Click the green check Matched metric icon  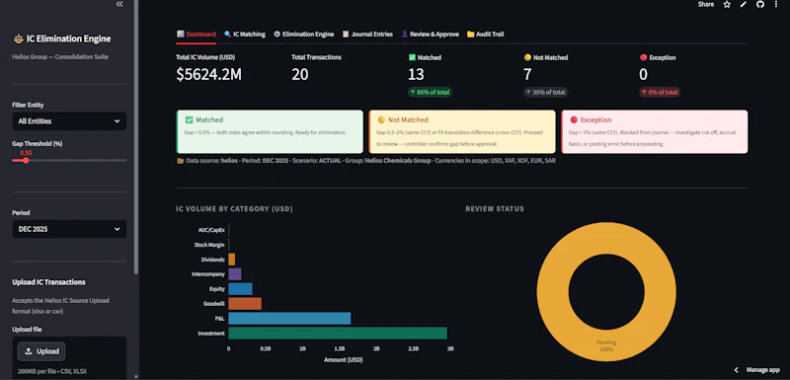[x=412, y=57]
